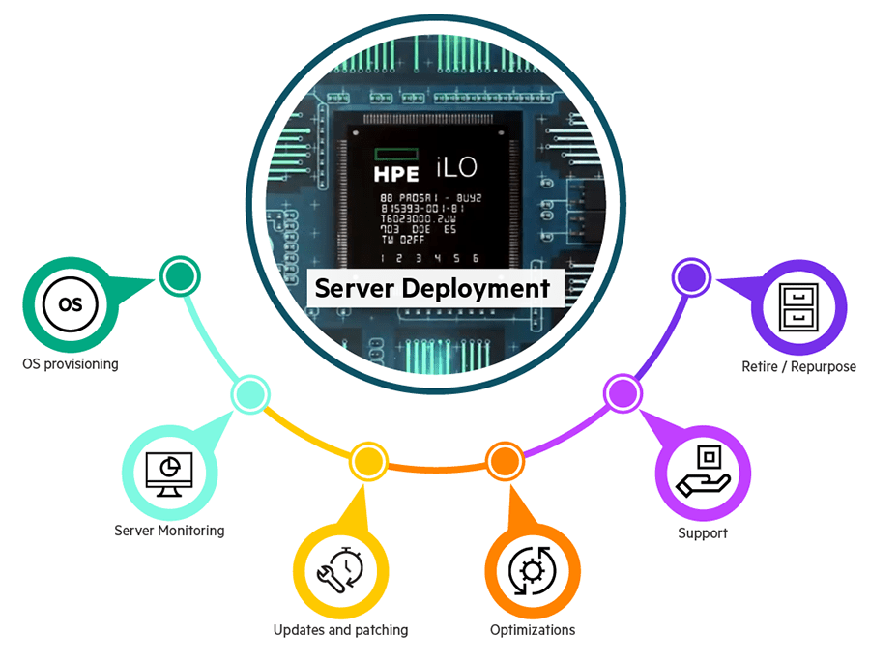Select the dark purple timeline node

691,277
